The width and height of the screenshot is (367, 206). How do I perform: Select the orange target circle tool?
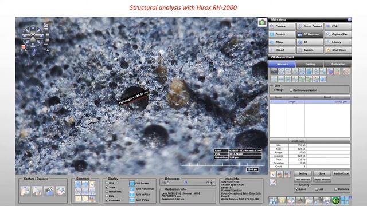(x=346, y=72)
